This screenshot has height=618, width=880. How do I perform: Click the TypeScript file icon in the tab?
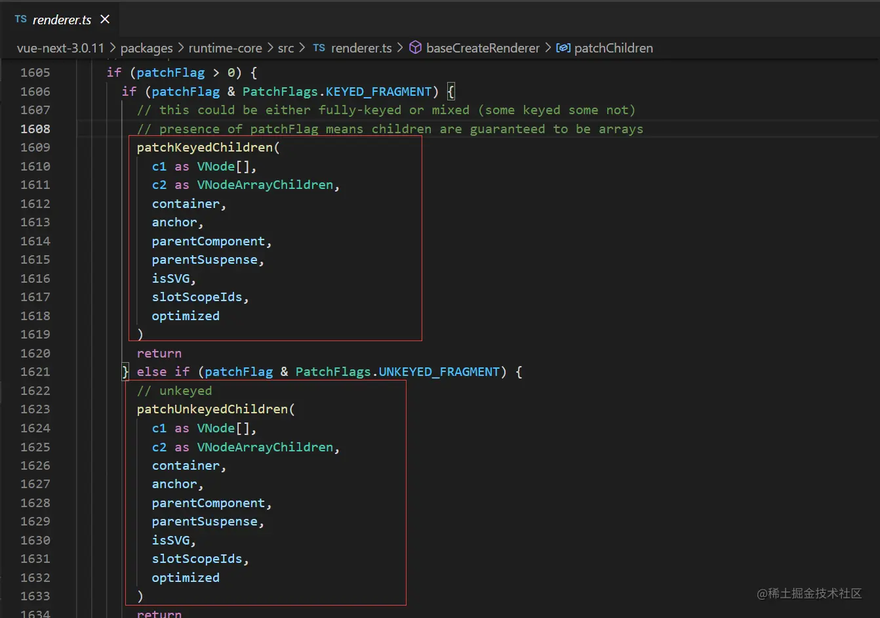(21, 20)
